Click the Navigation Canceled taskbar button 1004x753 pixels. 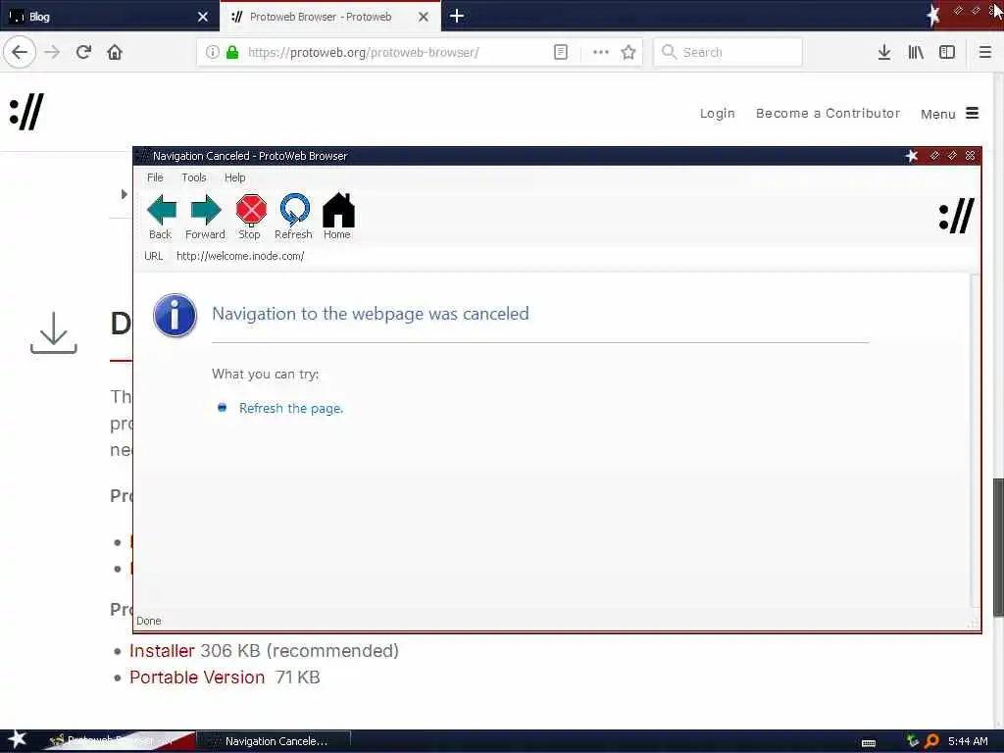point(275,741)
